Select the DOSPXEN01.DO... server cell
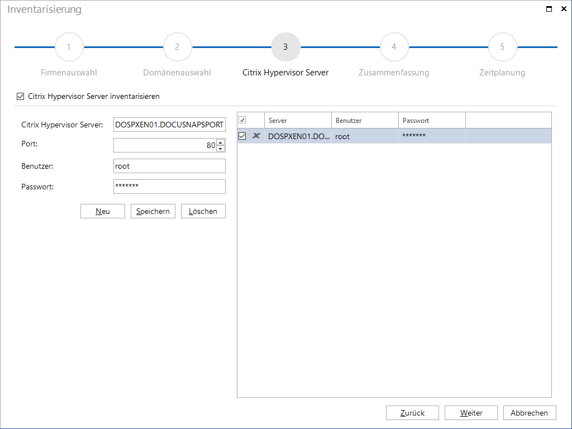This screenshot has height=429, width=572. [x=298, y=136]
